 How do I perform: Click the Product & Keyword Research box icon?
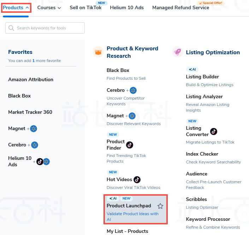pos(98,52)
